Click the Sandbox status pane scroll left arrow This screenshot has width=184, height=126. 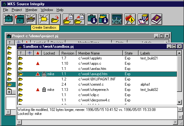click(x=19, y=122)
